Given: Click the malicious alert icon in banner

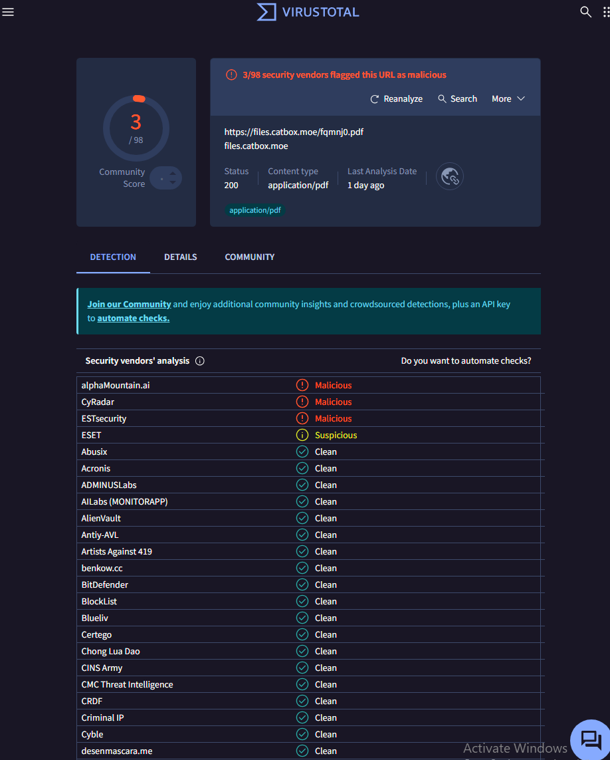Looking at the screenshot, I should (x=232, y=74).
